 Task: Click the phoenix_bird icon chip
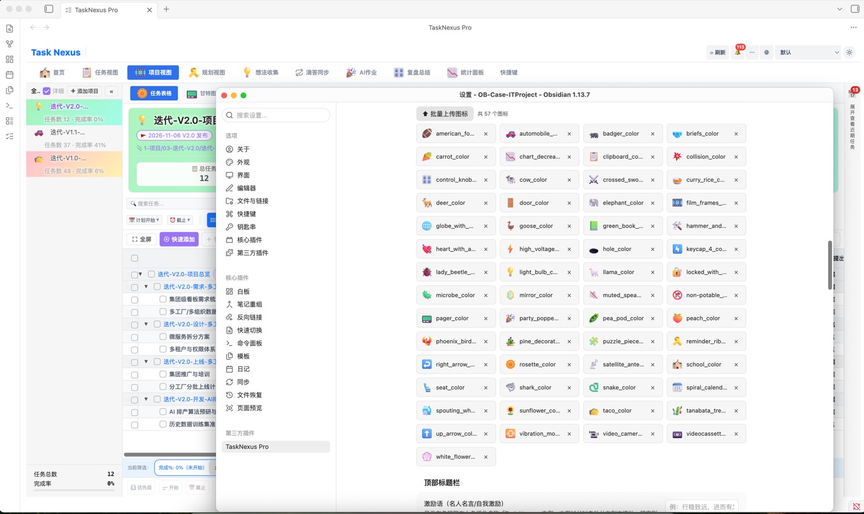point(456,341)
